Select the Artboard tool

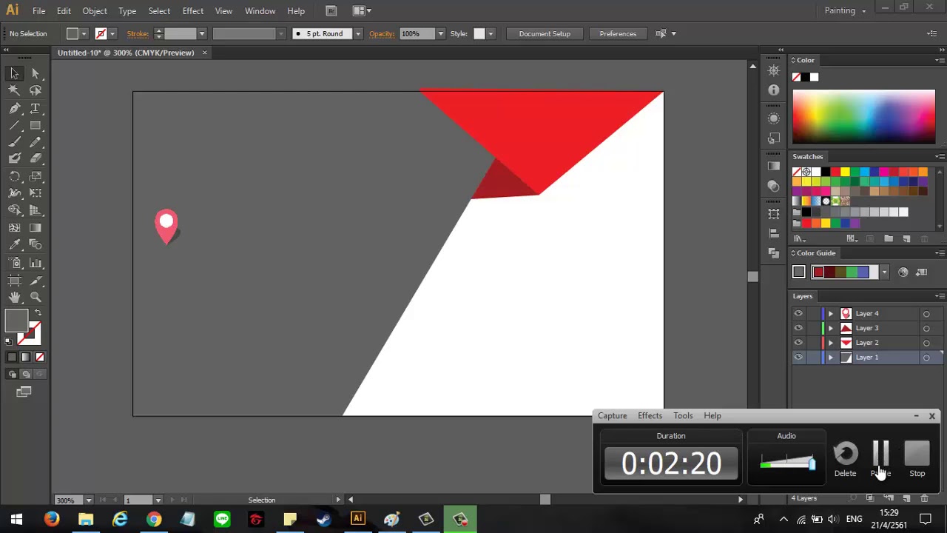pyautogui.click(x=15, y=280)
